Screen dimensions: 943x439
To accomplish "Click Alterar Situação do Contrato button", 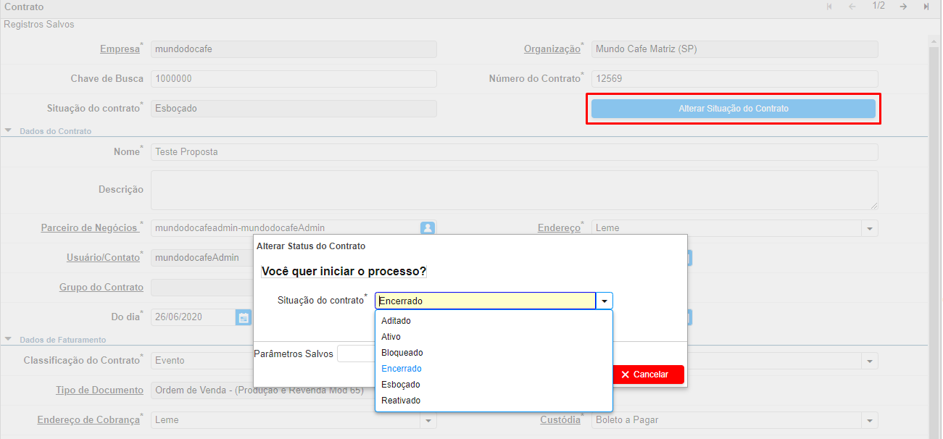I will (x=733, y=109).
